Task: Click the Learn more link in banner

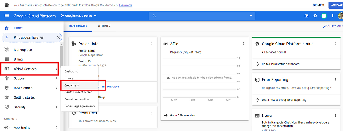Action: pyautogui.click(x=126, y=5)
